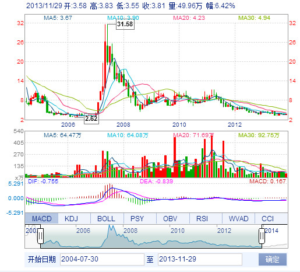Click the end date field showing 2013-11-29

200,259
